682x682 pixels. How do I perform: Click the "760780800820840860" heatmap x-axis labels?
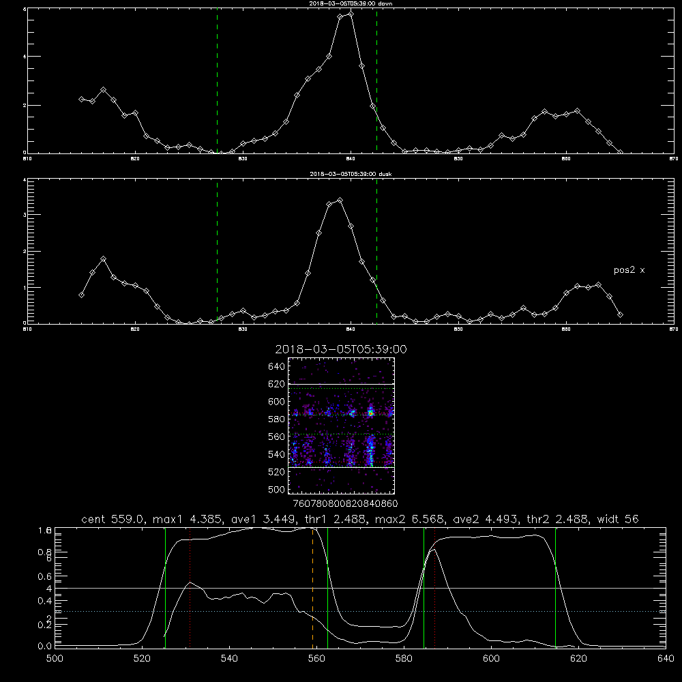345,503
